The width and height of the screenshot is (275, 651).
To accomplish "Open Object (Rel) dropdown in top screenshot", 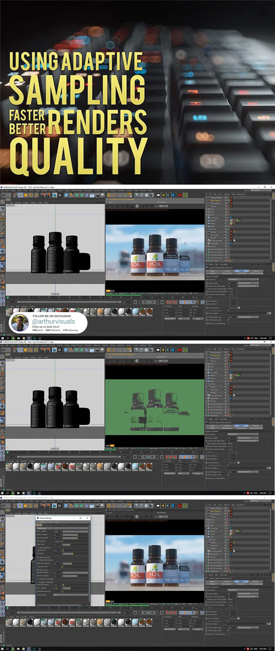I will (170, 318).
